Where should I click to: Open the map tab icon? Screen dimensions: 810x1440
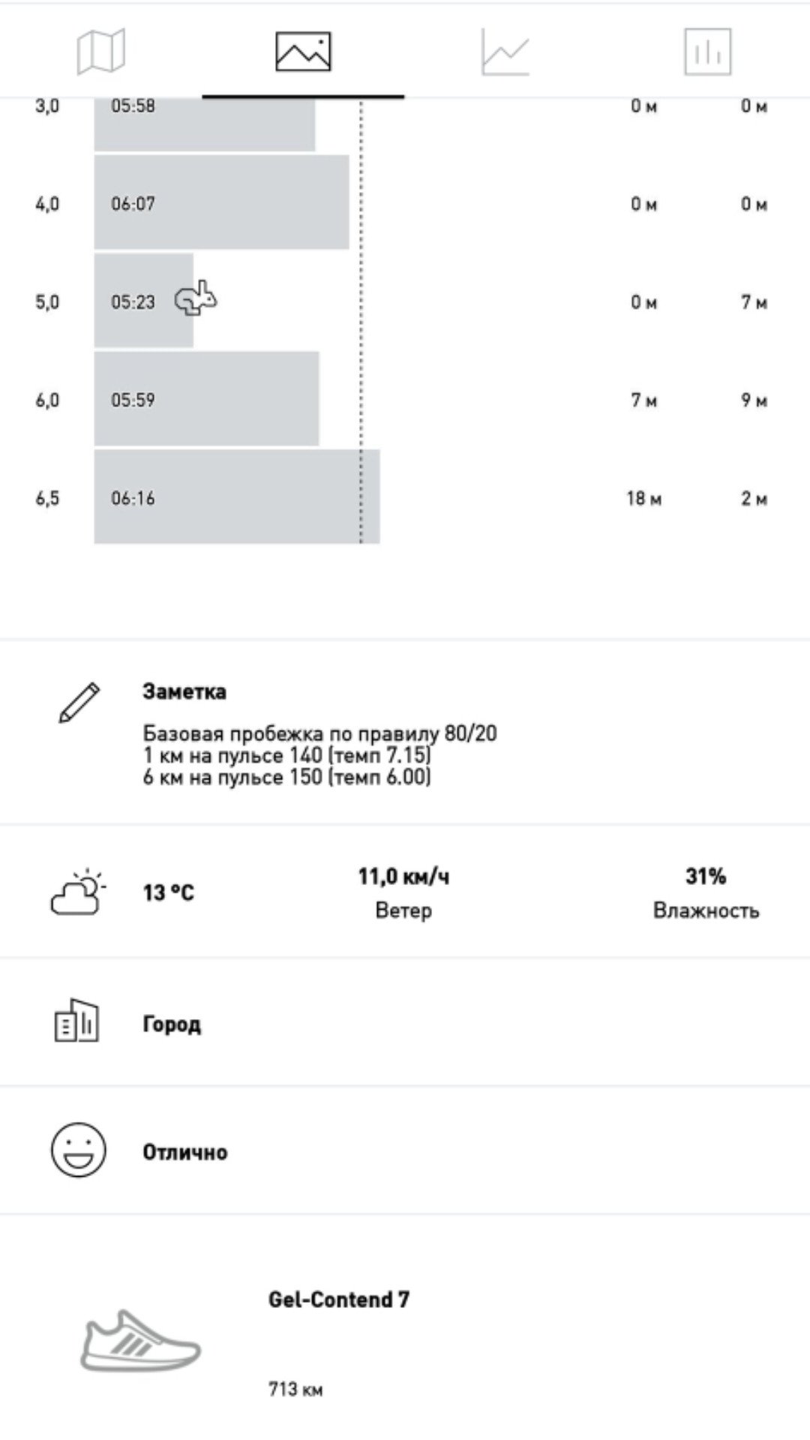(x=101, y=51)
